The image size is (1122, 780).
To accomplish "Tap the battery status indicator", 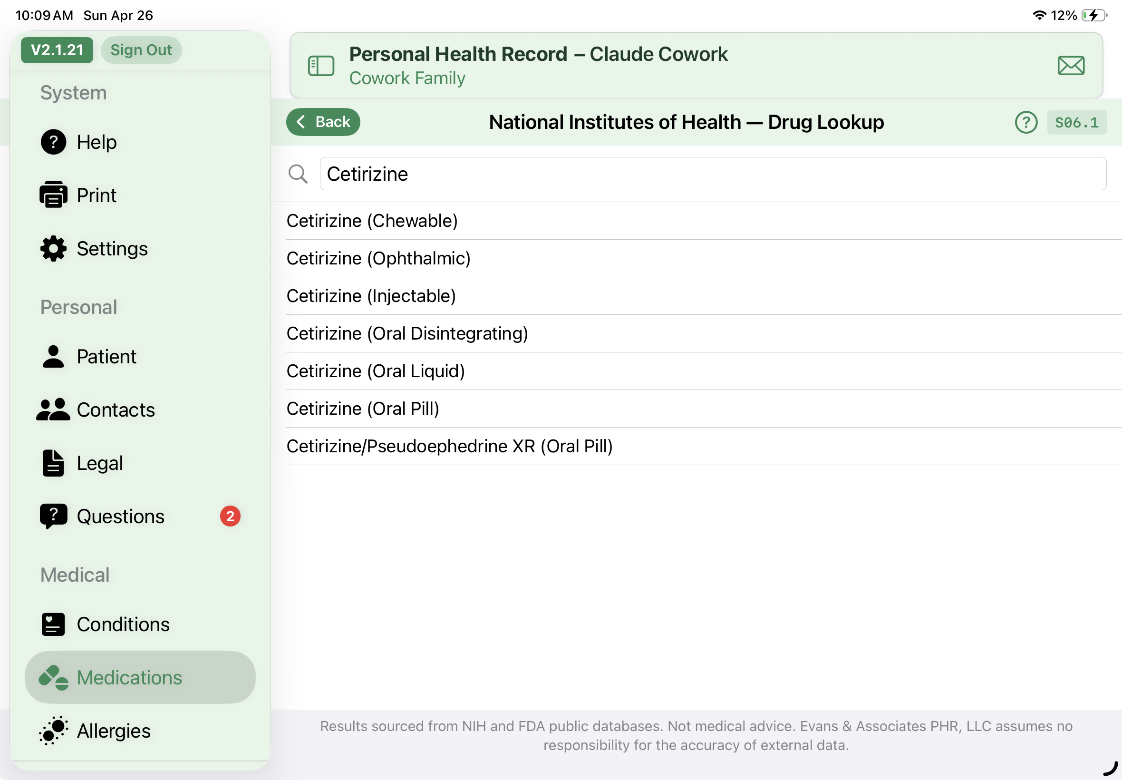I will point(1094,16).
